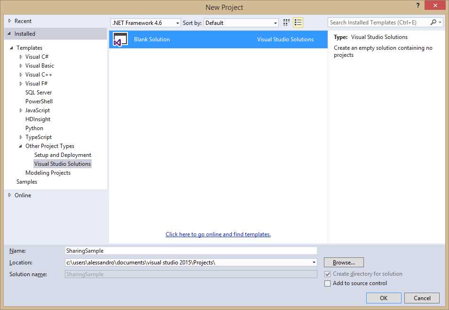This screenshot has width=449, height=310.
Task: Collapse the Templates tree node
Action: pyautogui.click(x=11, y=48)
